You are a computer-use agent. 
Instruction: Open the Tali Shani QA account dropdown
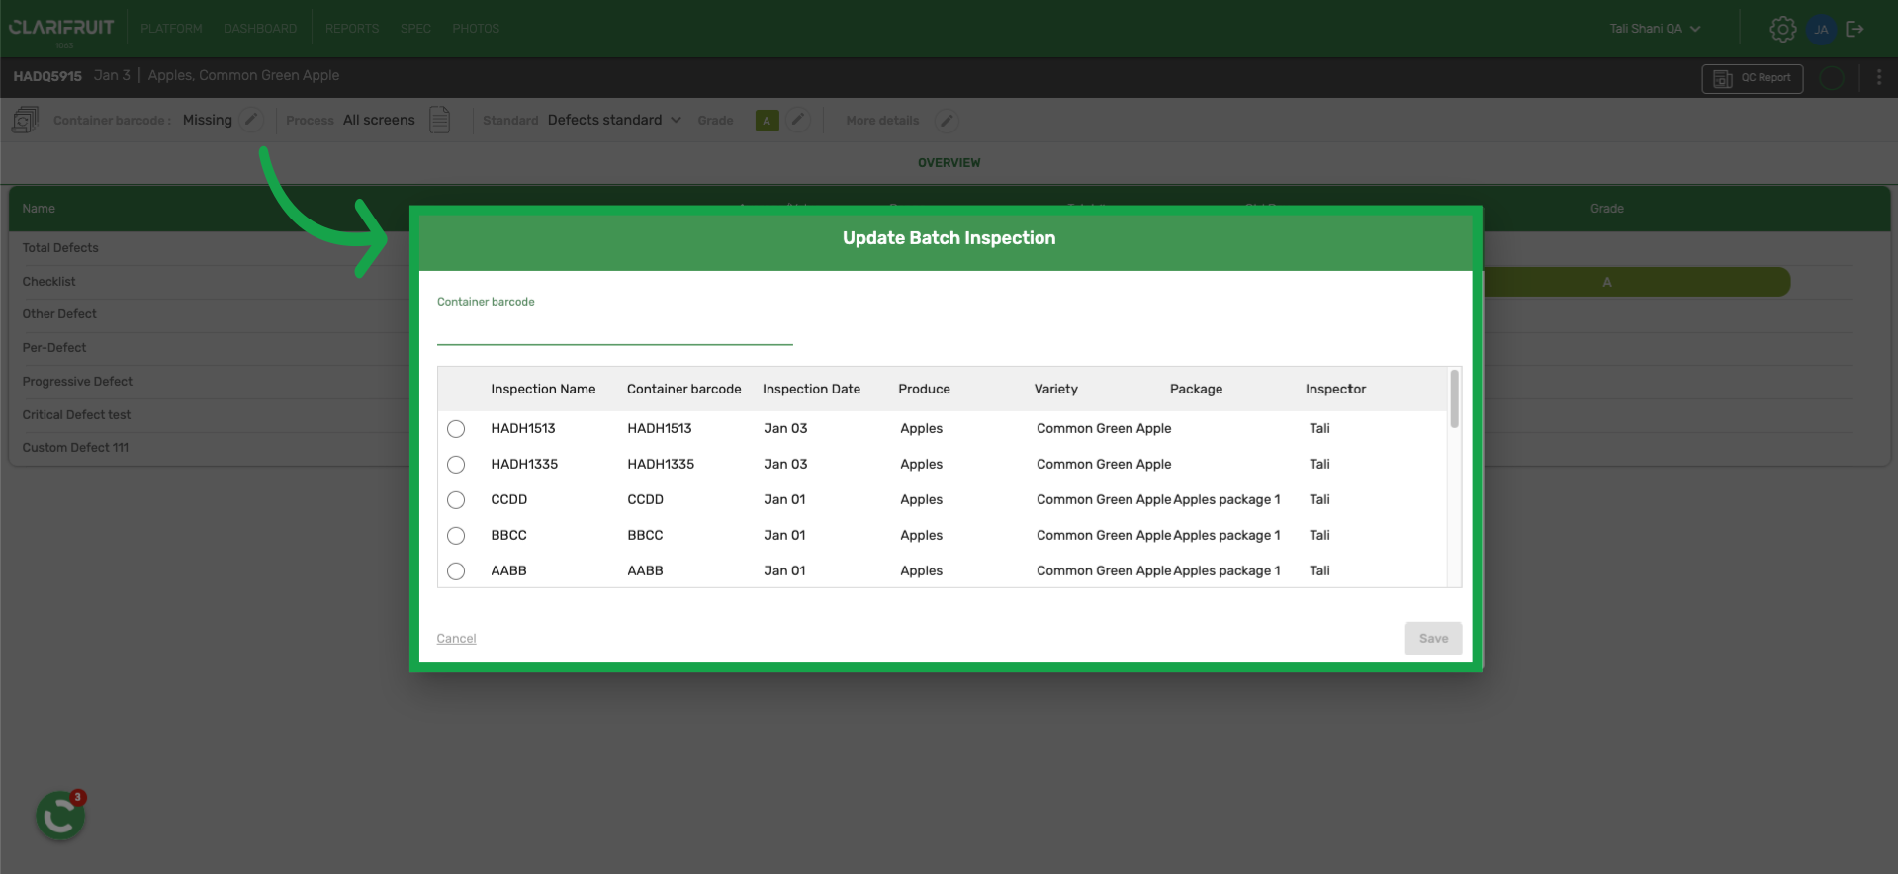click(x=1655, y=29)
